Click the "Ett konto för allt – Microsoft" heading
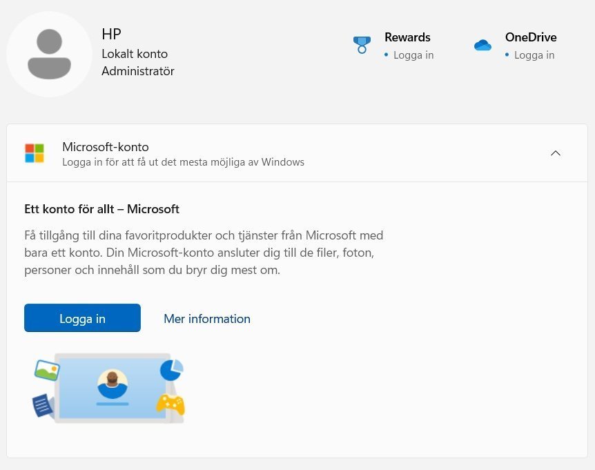The width and height of the screenshot is (595, 470). tap(101, 208)
